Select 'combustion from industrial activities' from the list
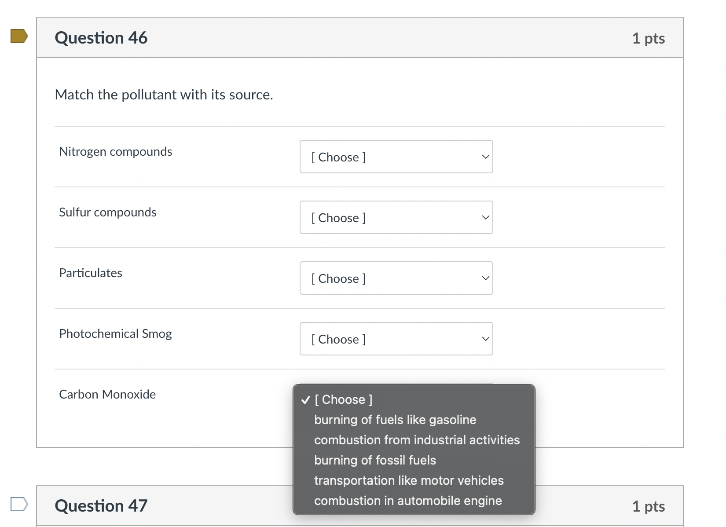This screenshot has height=527, width=726. click(x=417, y=440)
